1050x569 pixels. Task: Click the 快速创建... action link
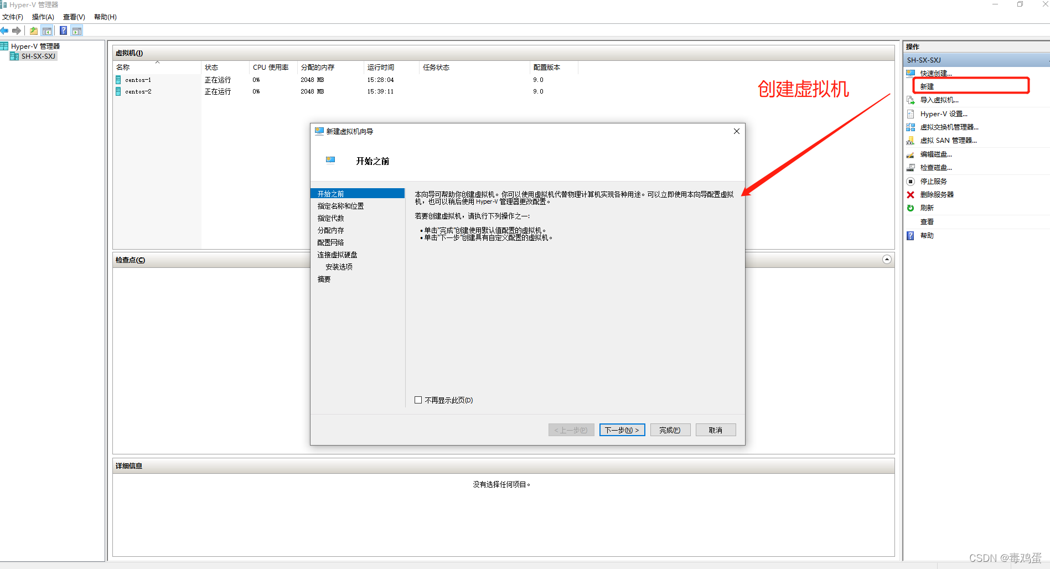[x=936, y=73]
